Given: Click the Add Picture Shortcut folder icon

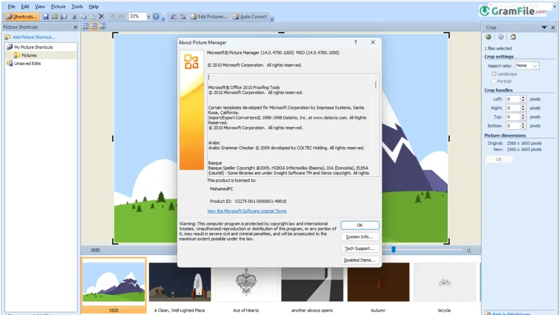Looking at the screenshot, I should tap(8, 37).
